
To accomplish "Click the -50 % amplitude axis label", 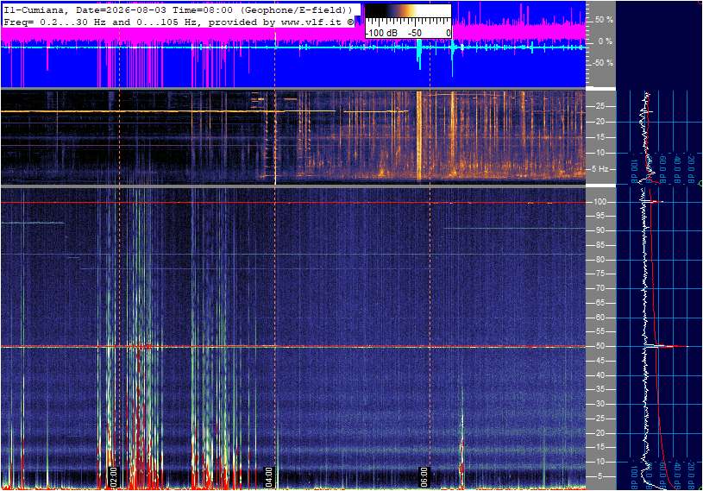I will [x=602, y=63].
